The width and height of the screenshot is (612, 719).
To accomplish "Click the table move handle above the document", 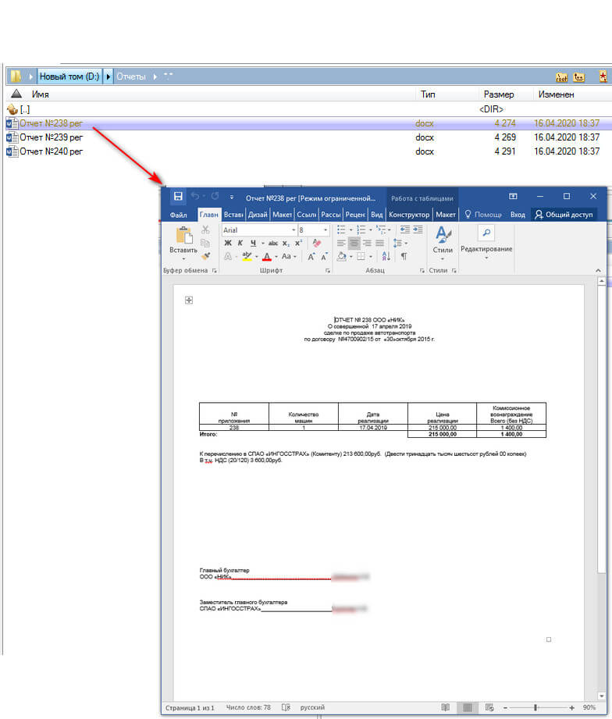I will (x=189, y=301).
